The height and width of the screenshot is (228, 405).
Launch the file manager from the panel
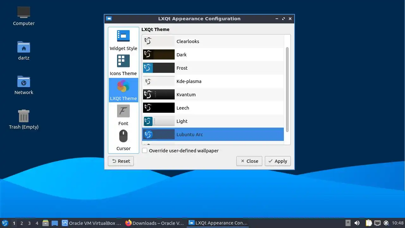[46, 223]
